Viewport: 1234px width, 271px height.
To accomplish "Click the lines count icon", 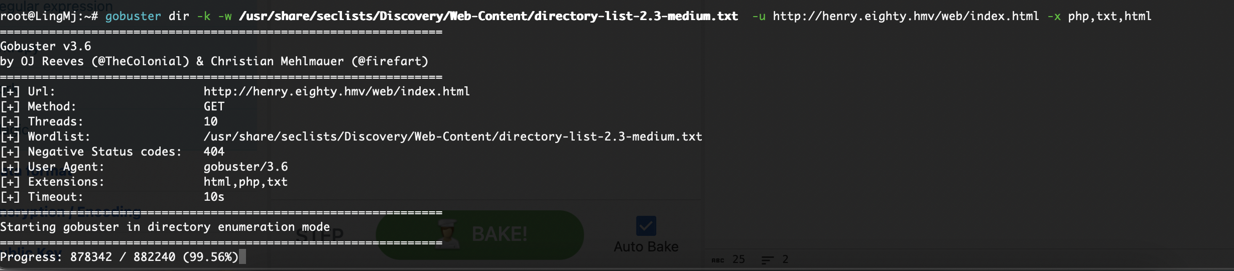I will click(x=768, y=260).
